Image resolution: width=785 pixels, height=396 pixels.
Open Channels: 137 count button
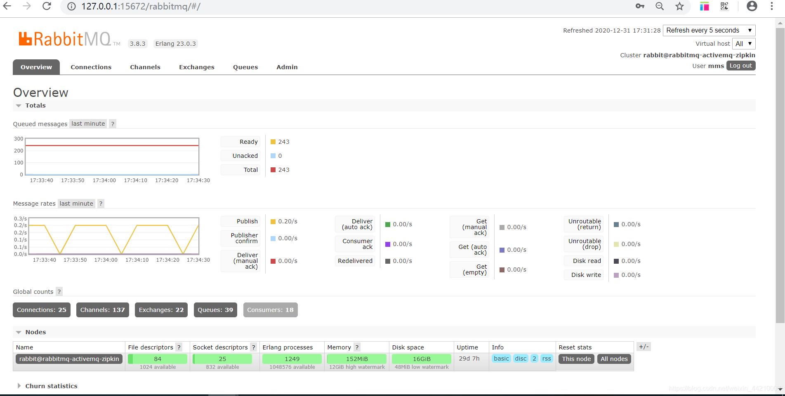click(x=103, y=310)
